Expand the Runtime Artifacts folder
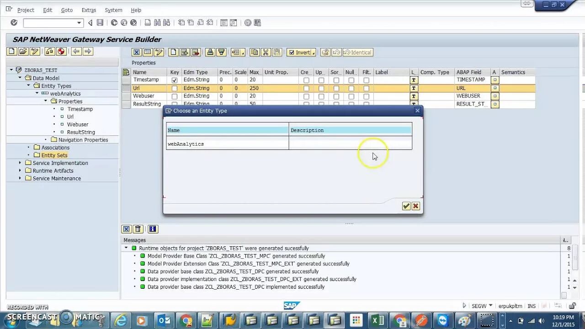This screenshot has width=585, height=329. point(20,170)
